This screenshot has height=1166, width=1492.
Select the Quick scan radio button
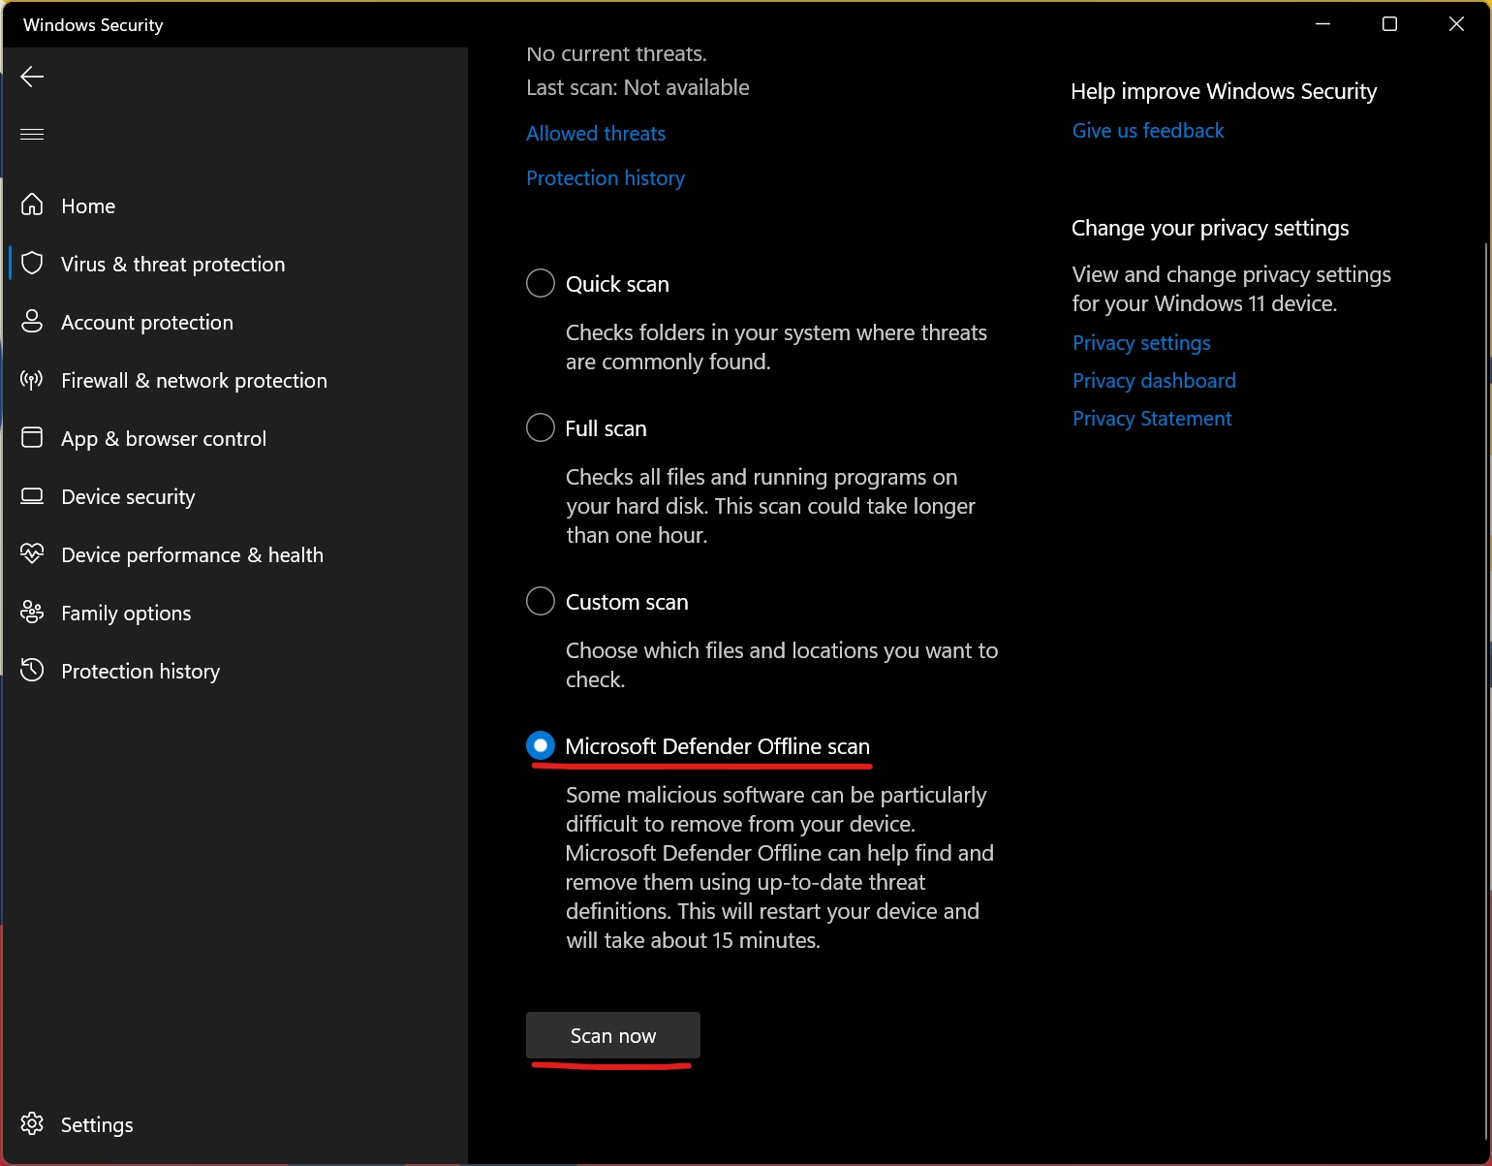tap(540, 283)
